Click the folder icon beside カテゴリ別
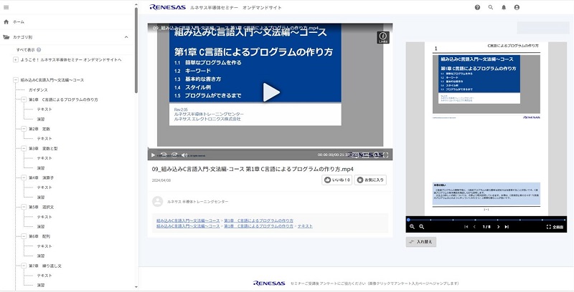Image resolution: width=574 pixels, height=292 pixels. pos(6,37)
